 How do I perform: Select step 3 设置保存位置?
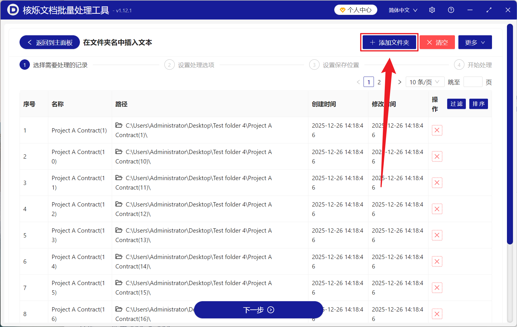coord(334,65)
